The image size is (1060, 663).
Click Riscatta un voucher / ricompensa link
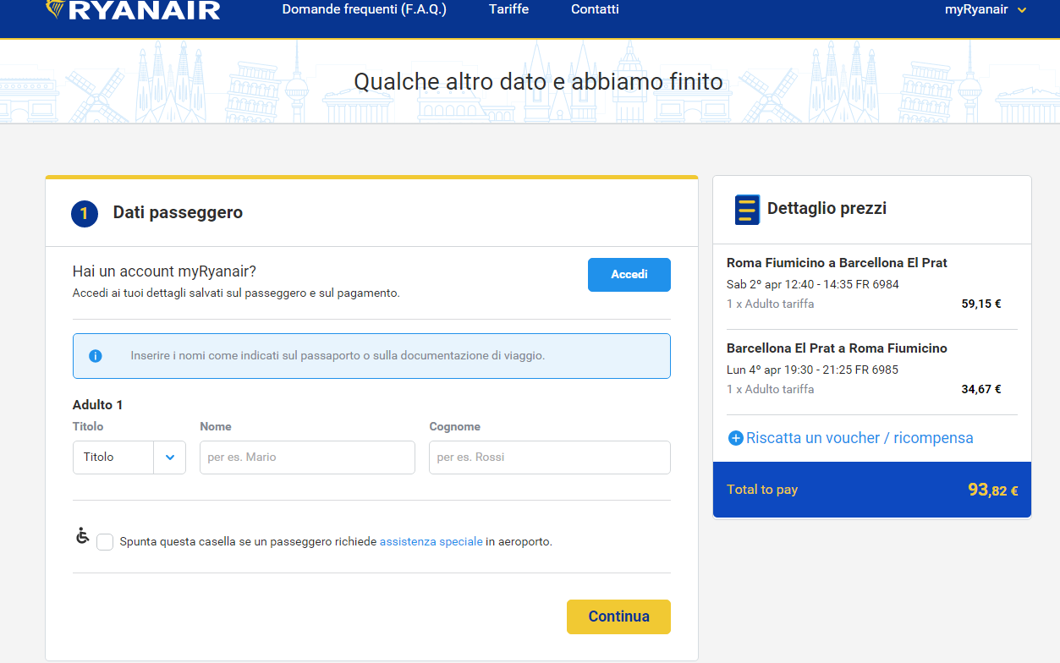click(x=860, y=438)
